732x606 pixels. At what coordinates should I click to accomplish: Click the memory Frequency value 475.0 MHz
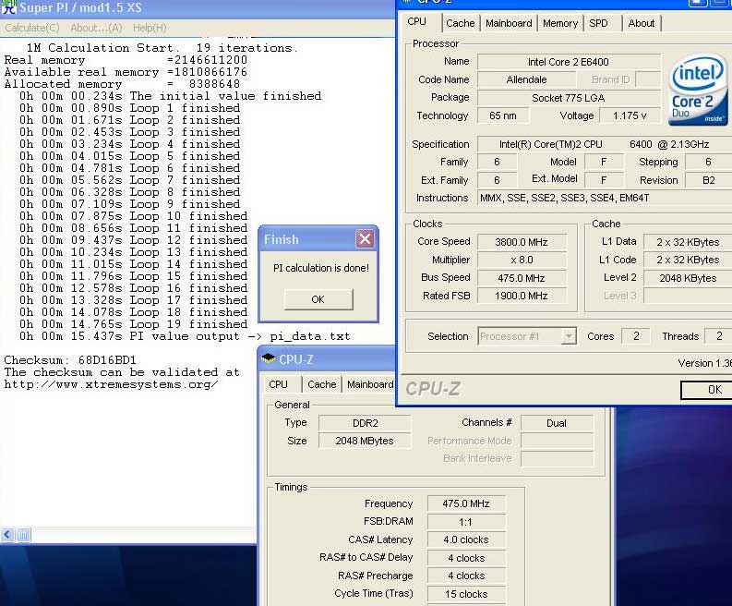tap(466, 503)
